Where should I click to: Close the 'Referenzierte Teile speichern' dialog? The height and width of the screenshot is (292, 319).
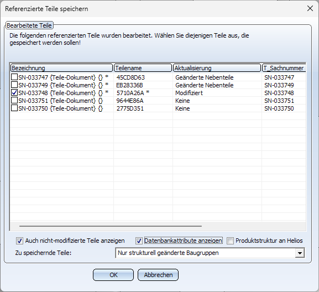point(310,8)
